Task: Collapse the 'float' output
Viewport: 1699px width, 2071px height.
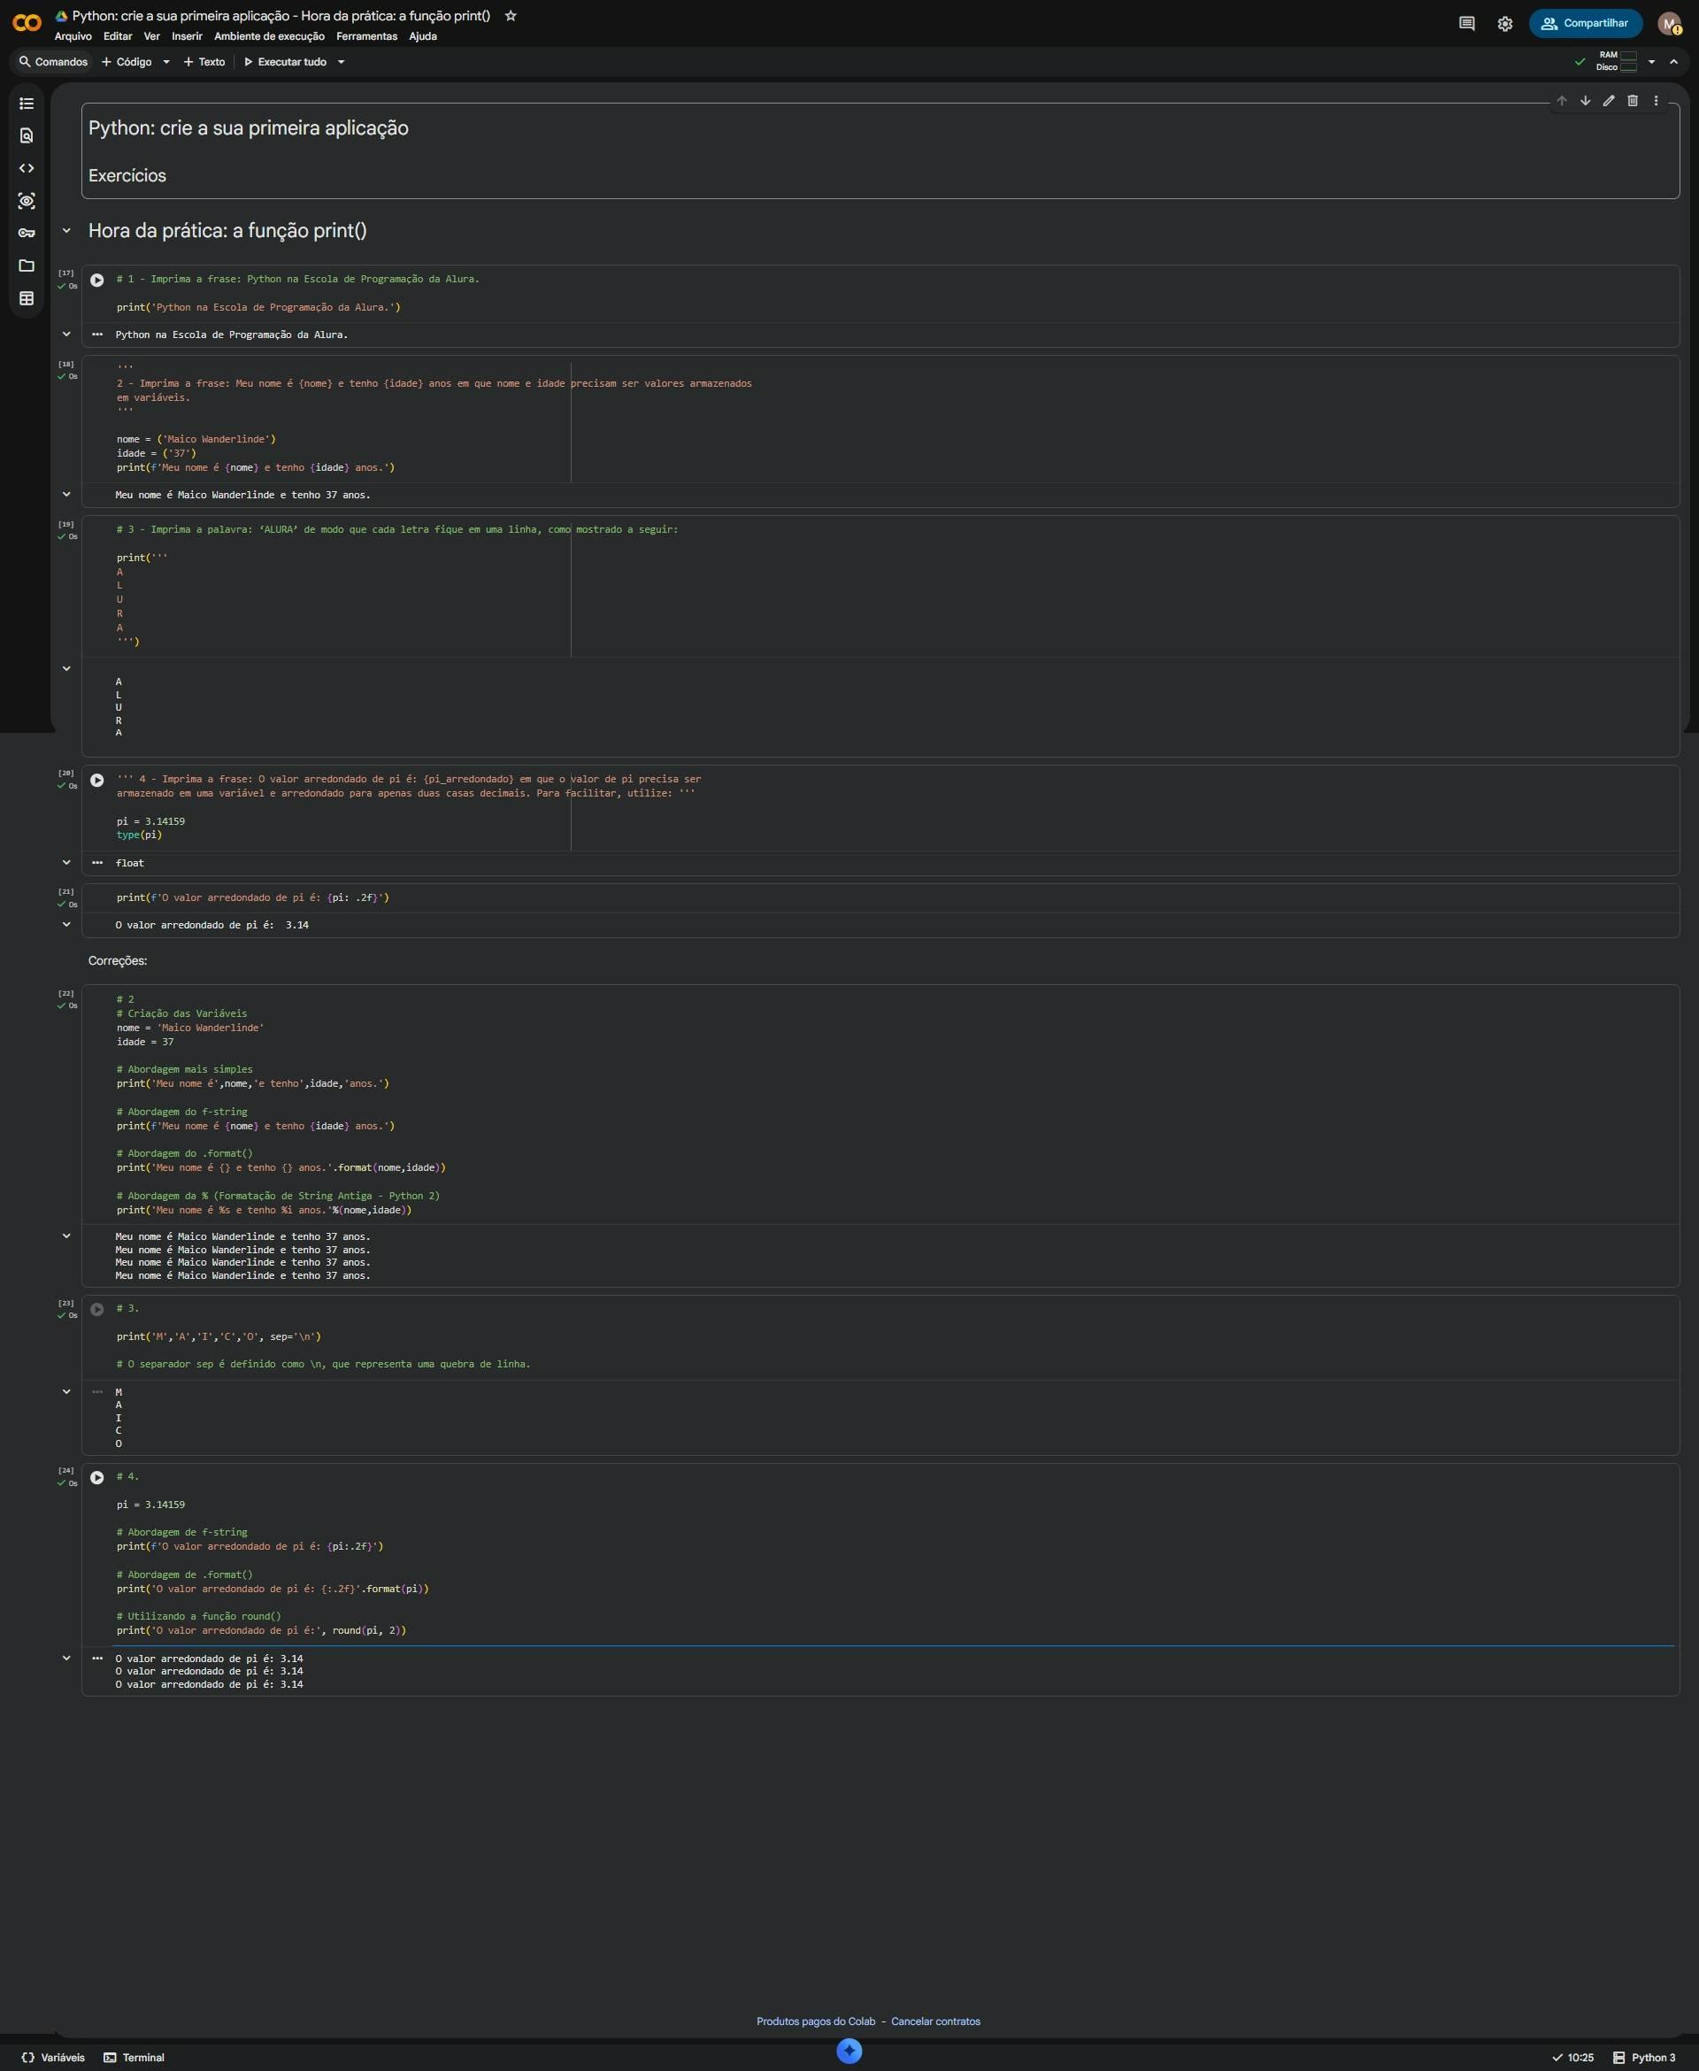Action: [66, 863]
